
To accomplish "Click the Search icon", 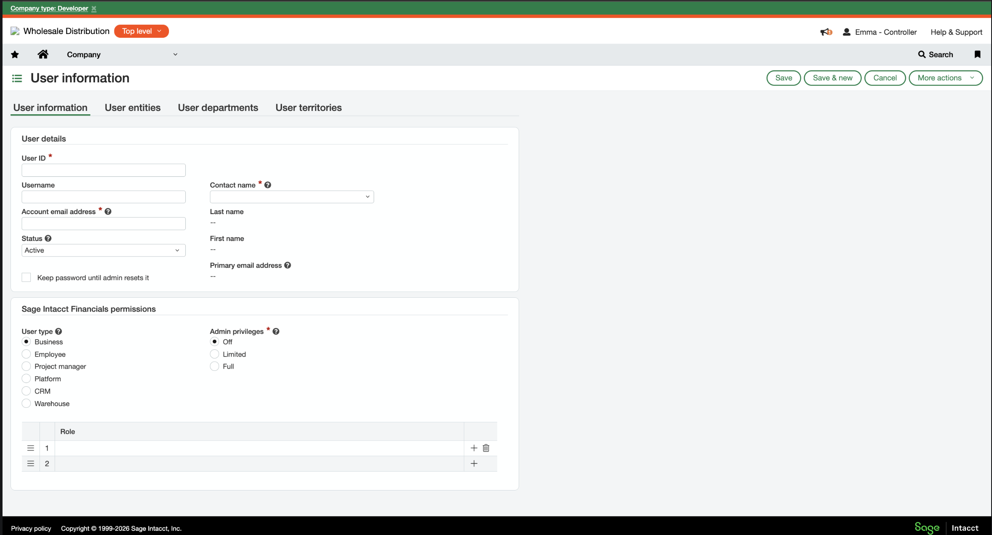I will (x=922, y=54).
